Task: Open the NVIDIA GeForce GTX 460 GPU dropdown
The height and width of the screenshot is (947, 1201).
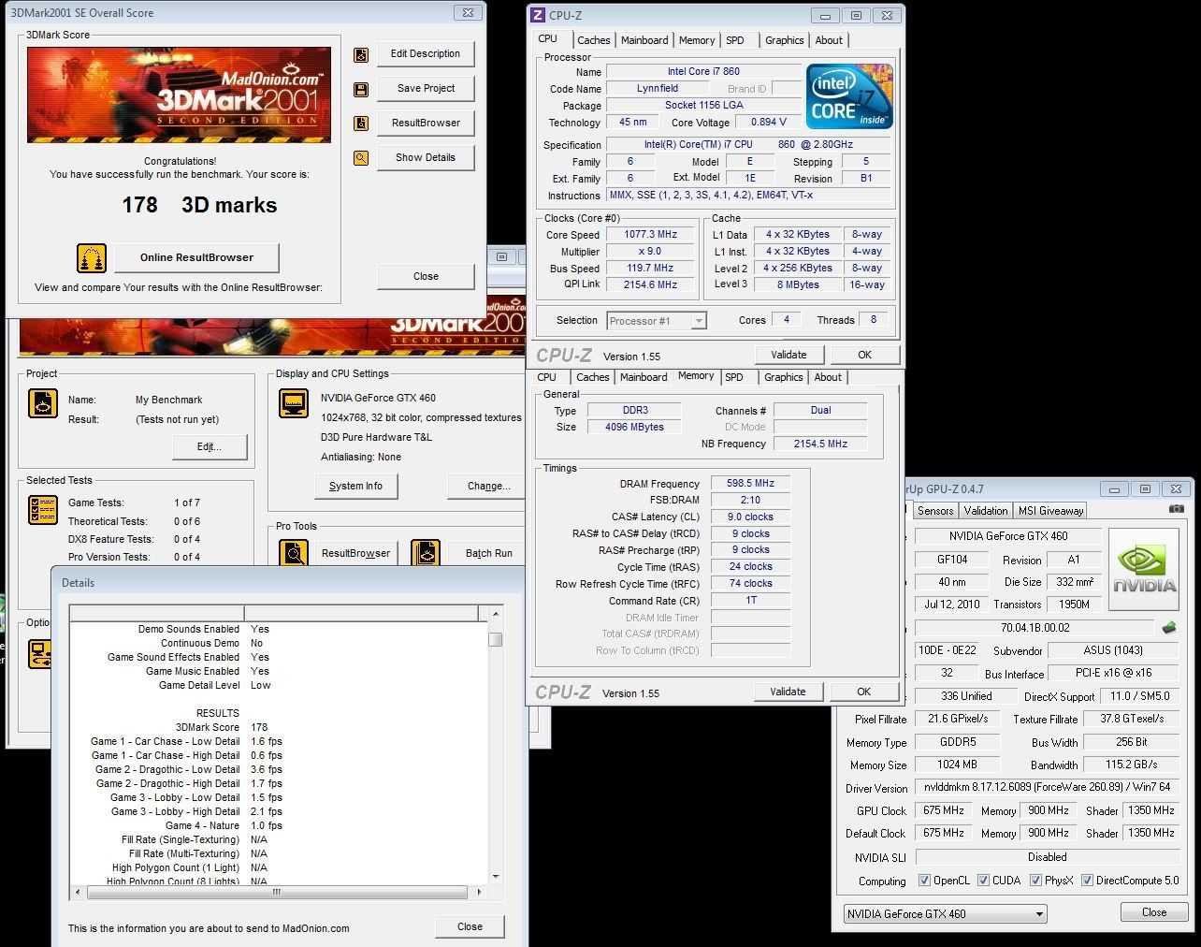Action: [x=944, y=914]
